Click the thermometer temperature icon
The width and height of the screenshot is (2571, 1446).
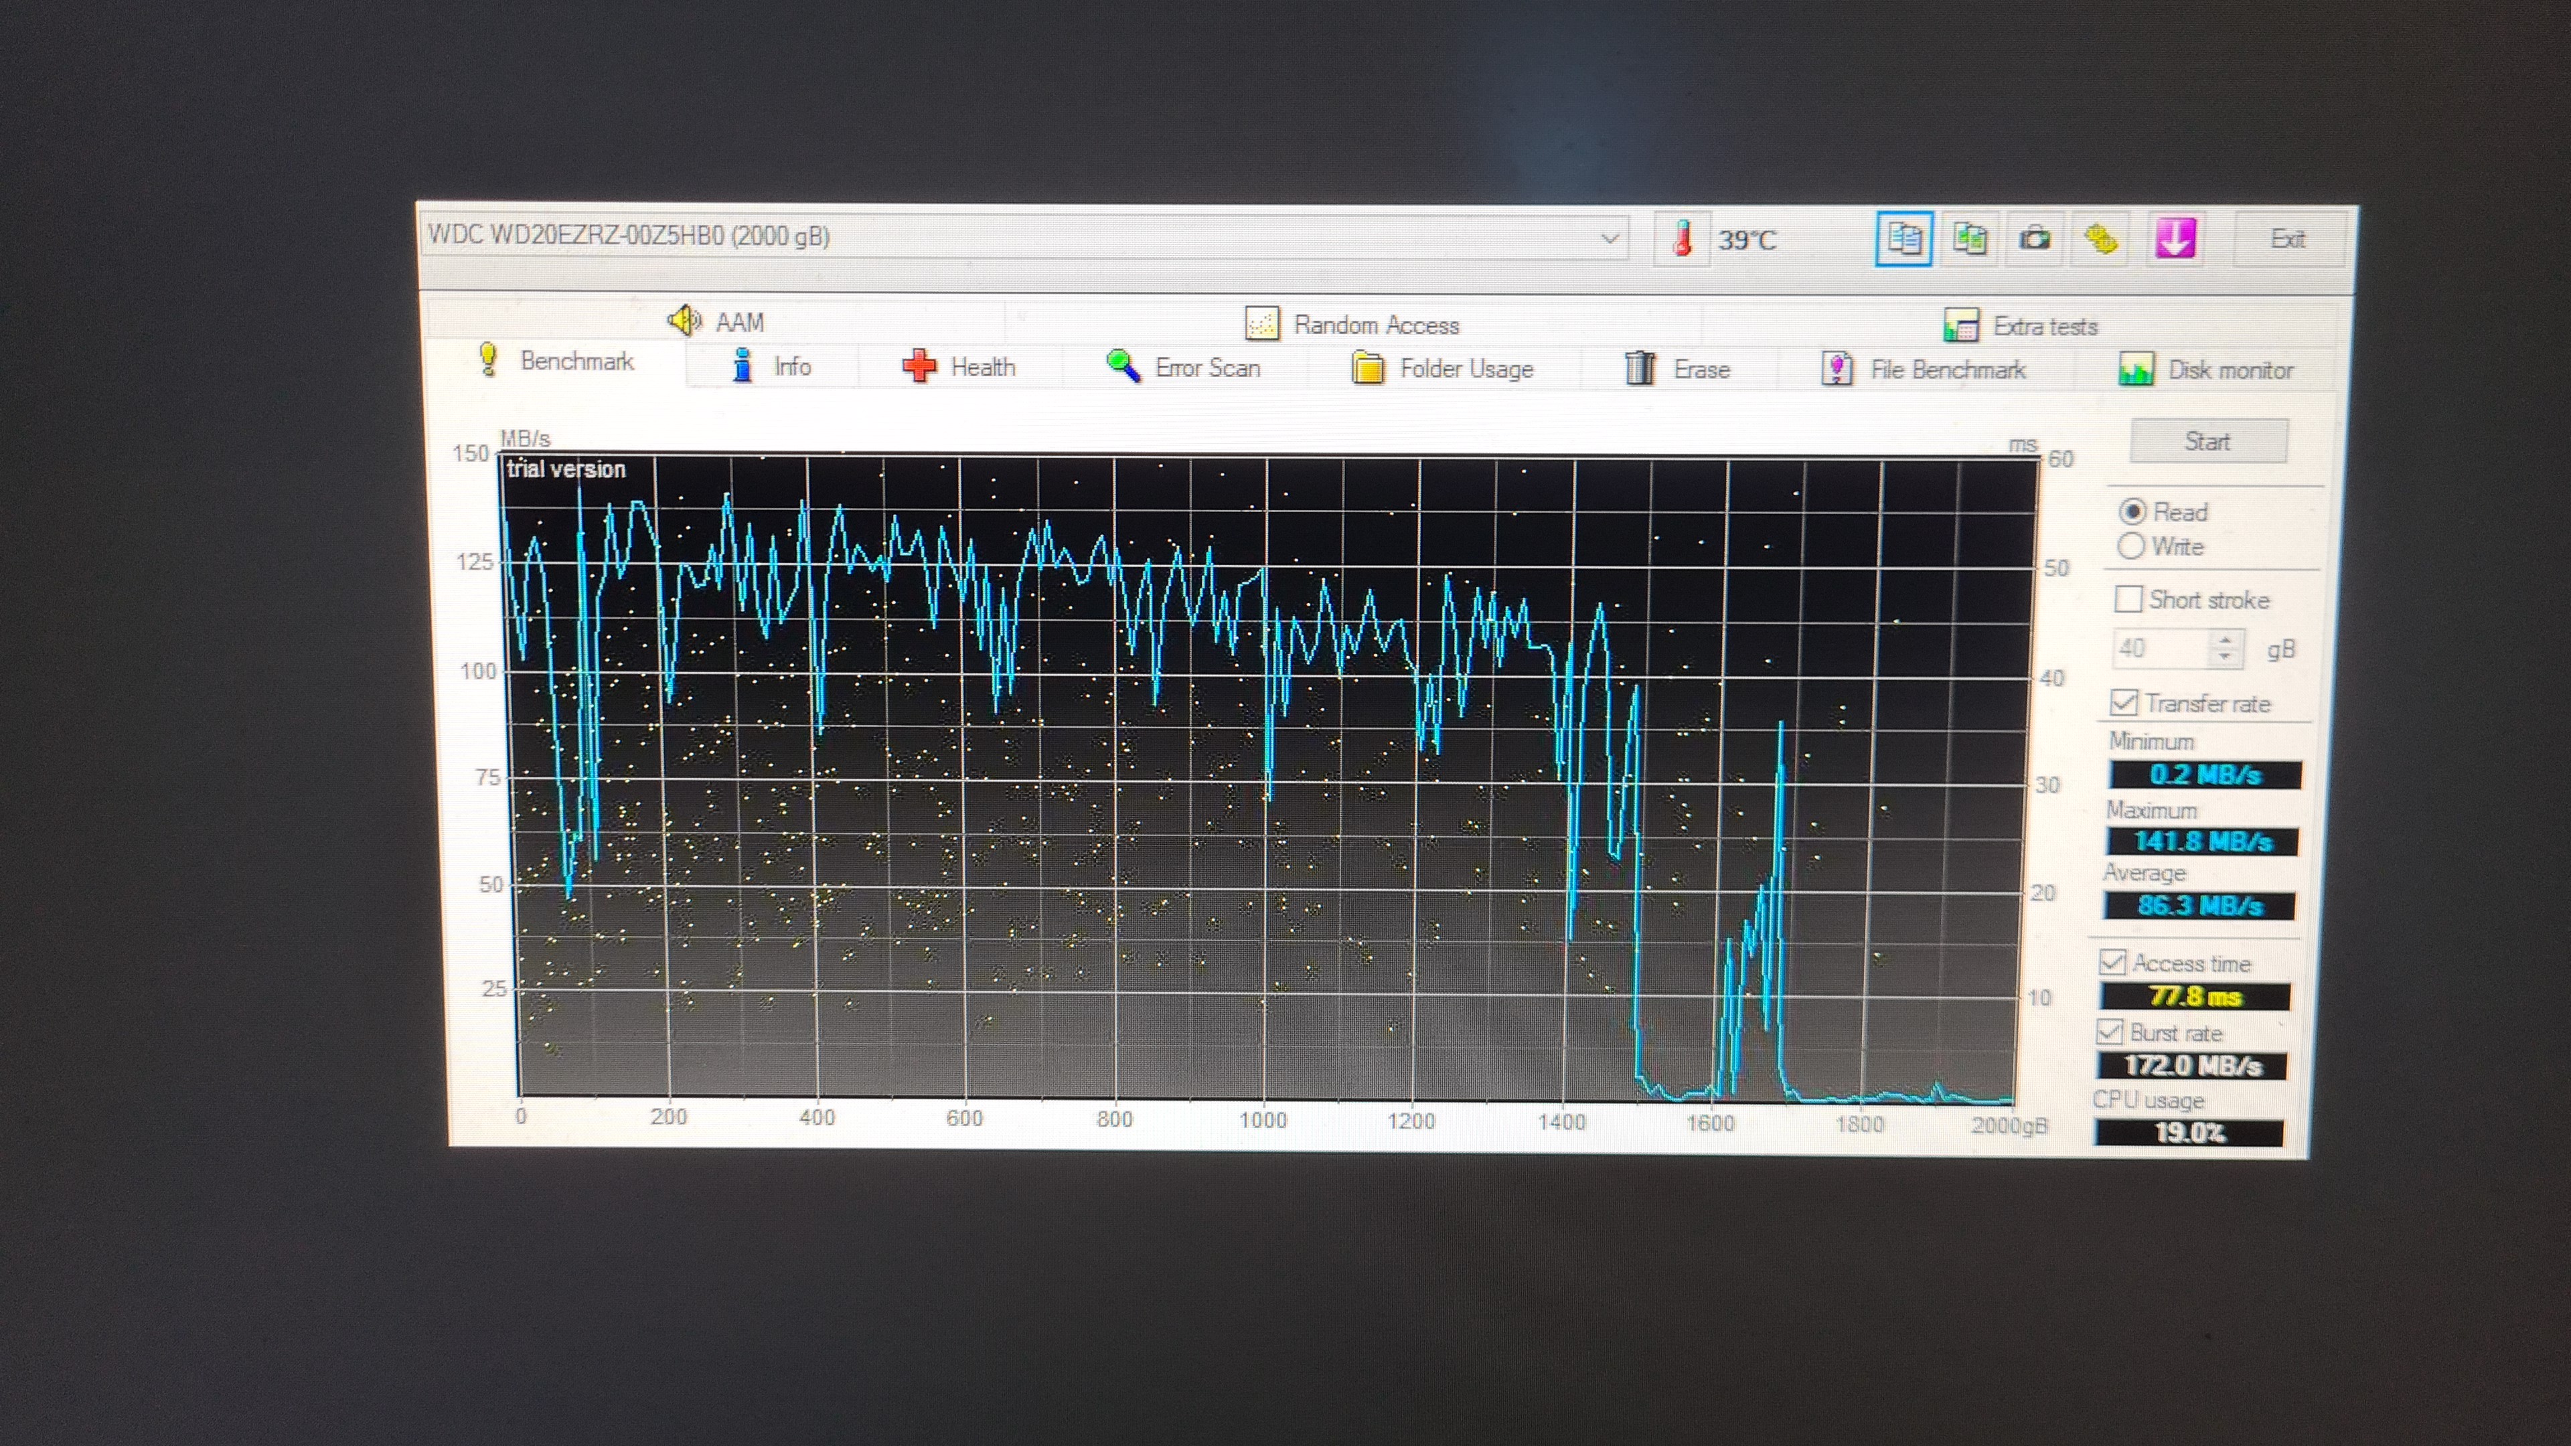tap(1683, 240)
